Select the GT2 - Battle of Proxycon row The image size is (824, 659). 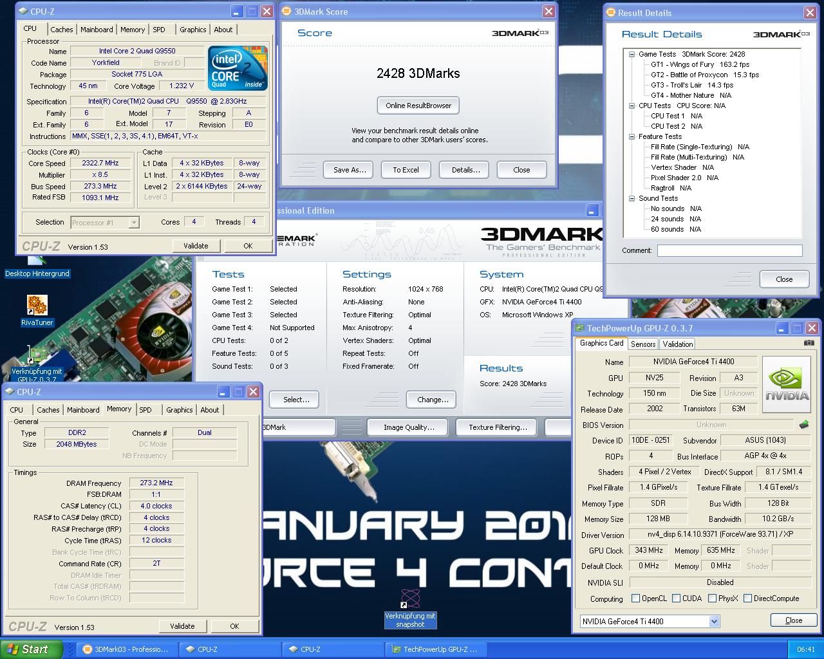click(x=705, y=75)
